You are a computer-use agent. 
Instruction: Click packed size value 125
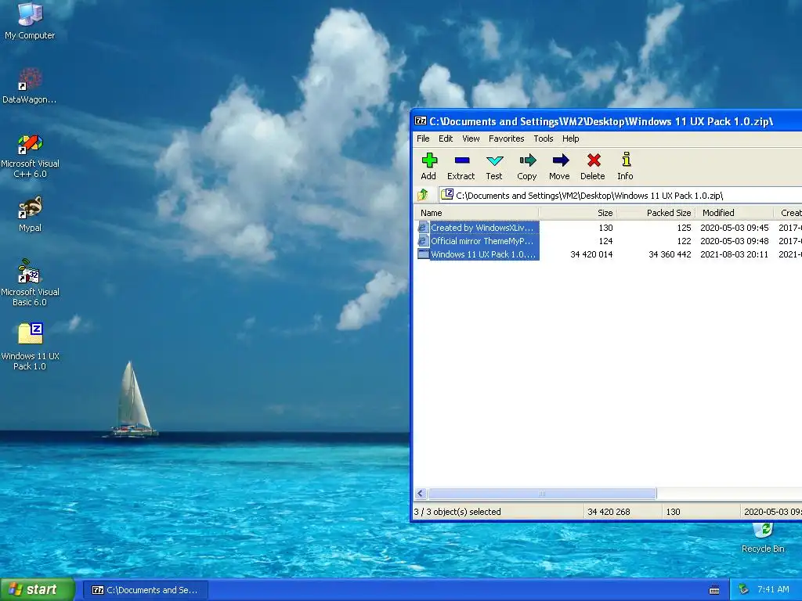[x=684, y=228]
